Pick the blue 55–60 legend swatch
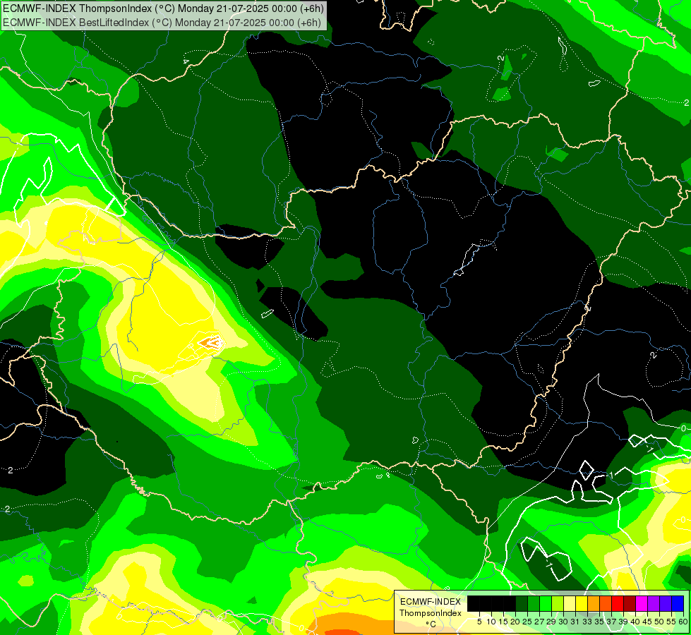691x635 pixels. 678,603
